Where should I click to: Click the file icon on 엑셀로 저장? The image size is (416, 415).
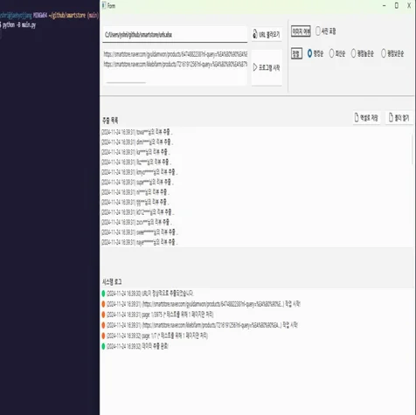pyautogui.click(x=357, y=117)
